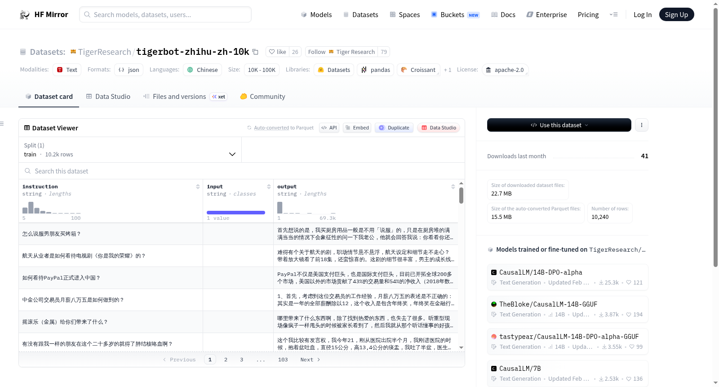Expand the Split train dropdown
719x387 pixels.
(130, 150)
